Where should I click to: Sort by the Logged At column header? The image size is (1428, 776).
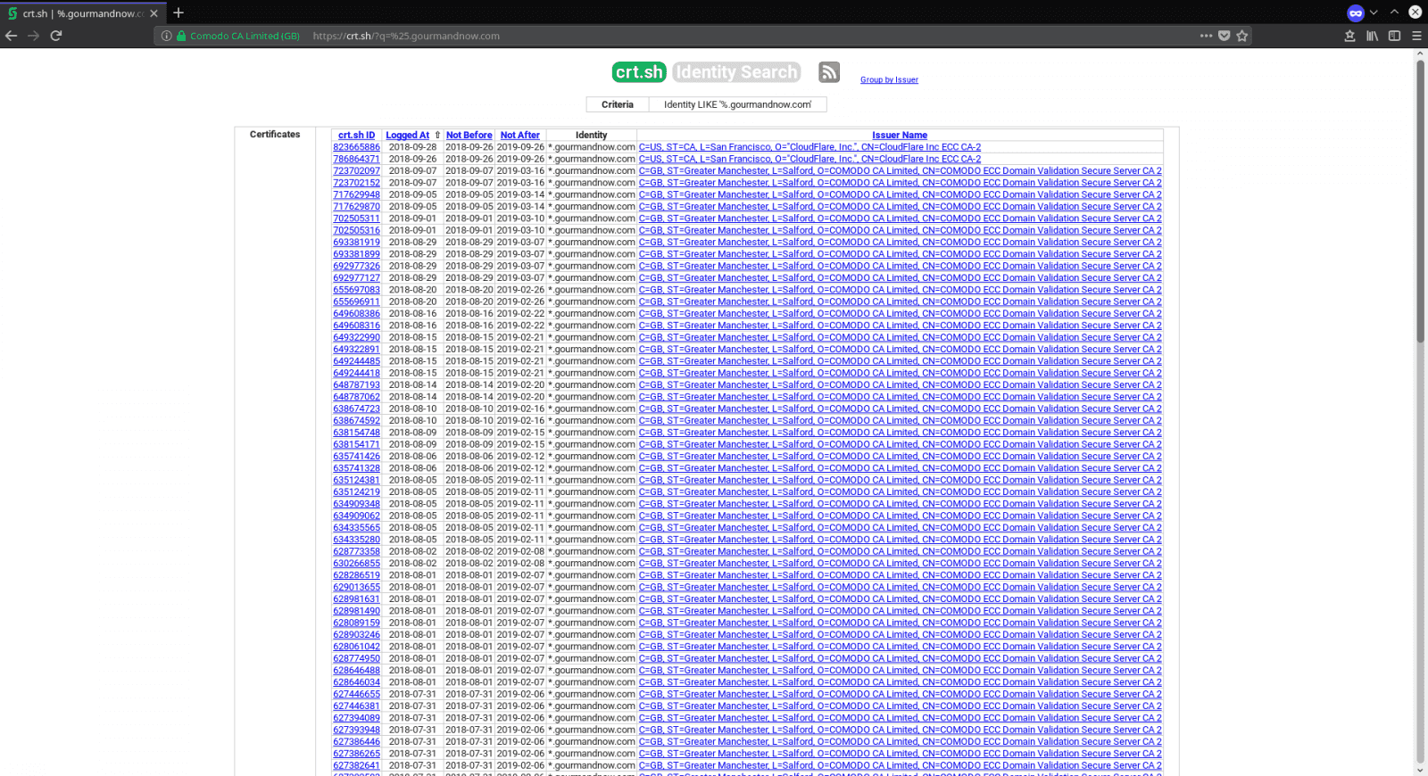(408, 136)
